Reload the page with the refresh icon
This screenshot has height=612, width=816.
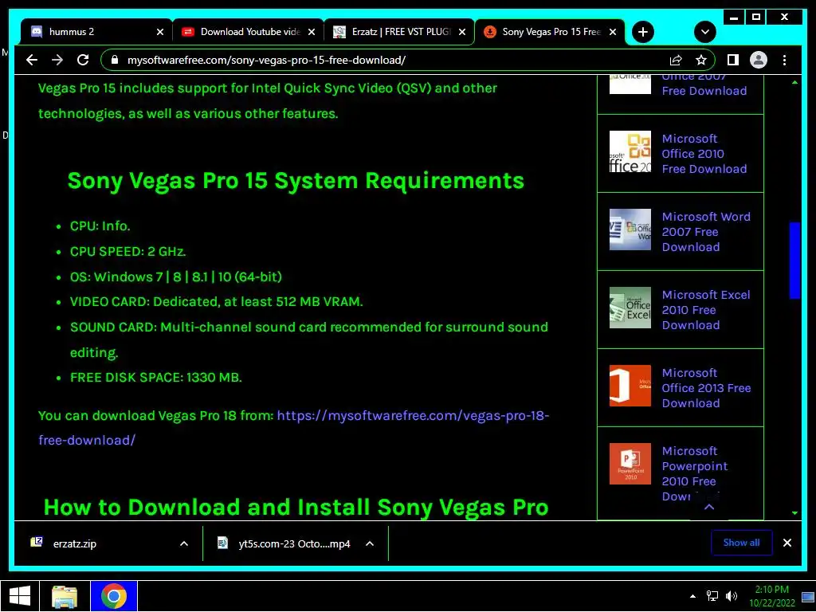[83, 61]
